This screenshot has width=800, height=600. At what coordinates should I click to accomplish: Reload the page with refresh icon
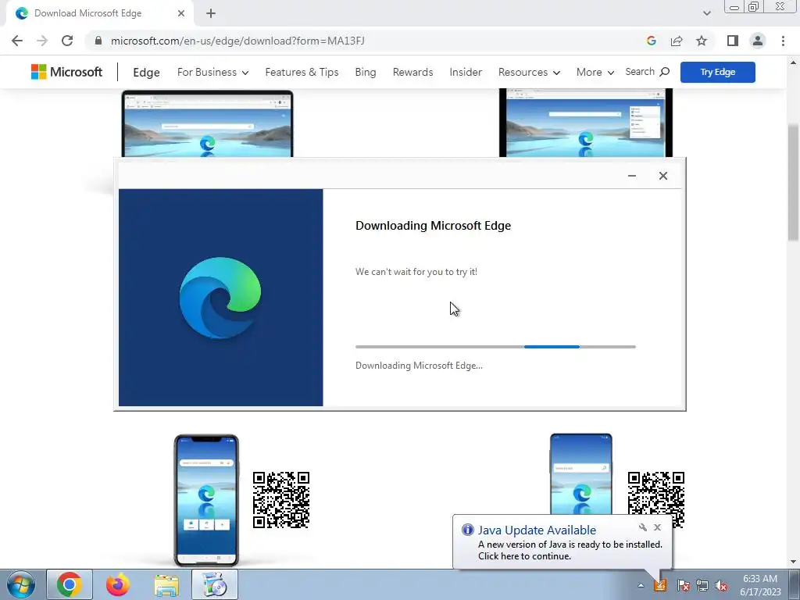tap(67, 41)
